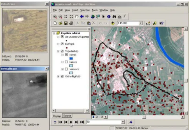Toggle the Topo térkép group checkbox
This screenshot has width=190, height=130.
pyautogui.click(x=62, y=51)
